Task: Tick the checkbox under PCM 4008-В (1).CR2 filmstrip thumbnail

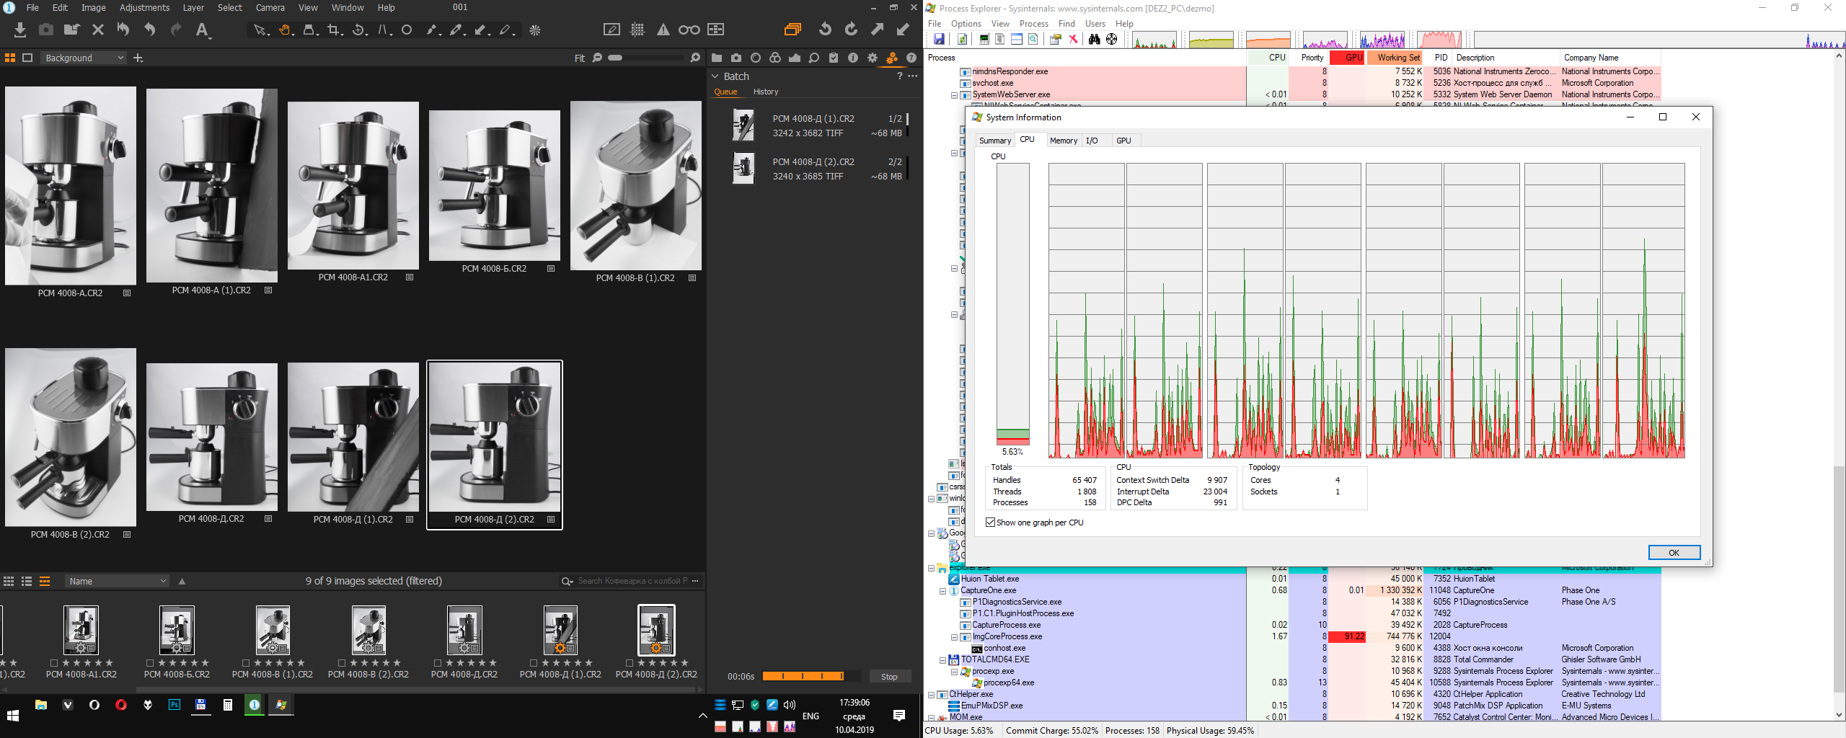Action: (x=246, y=663)
